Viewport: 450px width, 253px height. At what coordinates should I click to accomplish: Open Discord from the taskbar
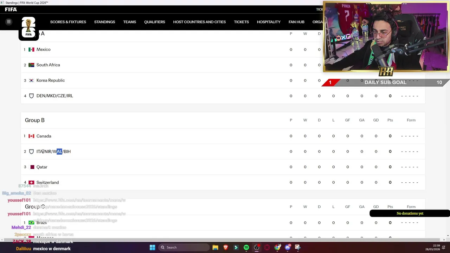288,247
